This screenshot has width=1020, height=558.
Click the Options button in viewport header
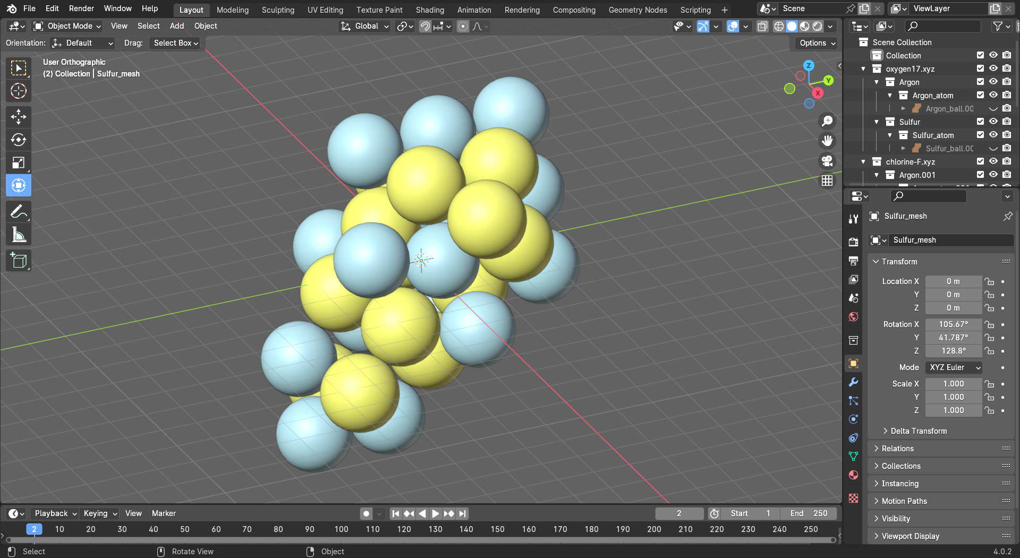click(x=817, y=43)
